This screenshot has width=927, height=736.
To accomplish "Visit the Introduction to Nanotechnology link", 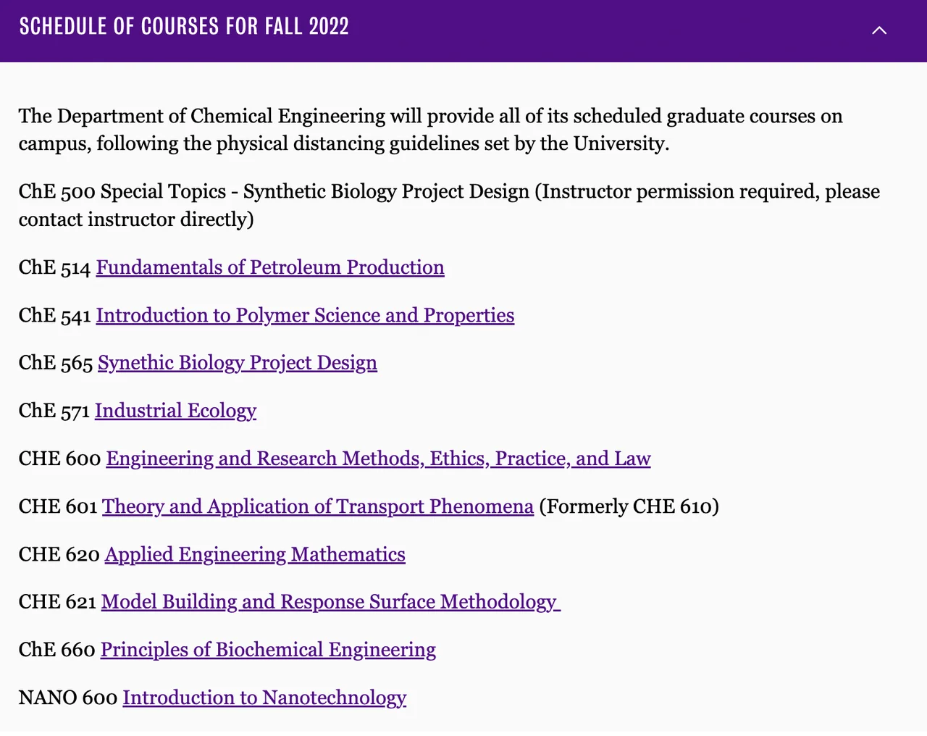I will pyautogui.click(x=264, y=698).
